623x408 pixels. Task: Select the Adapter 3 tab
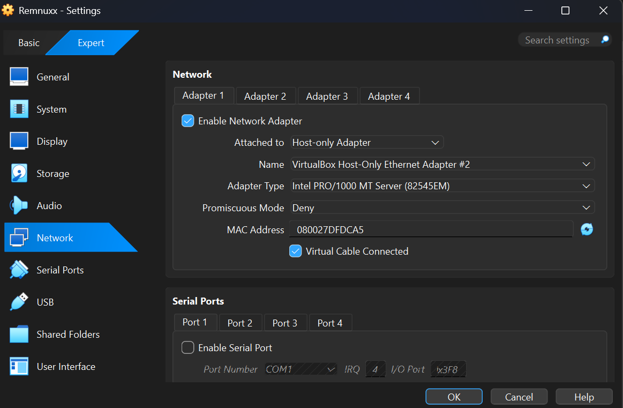327,96
